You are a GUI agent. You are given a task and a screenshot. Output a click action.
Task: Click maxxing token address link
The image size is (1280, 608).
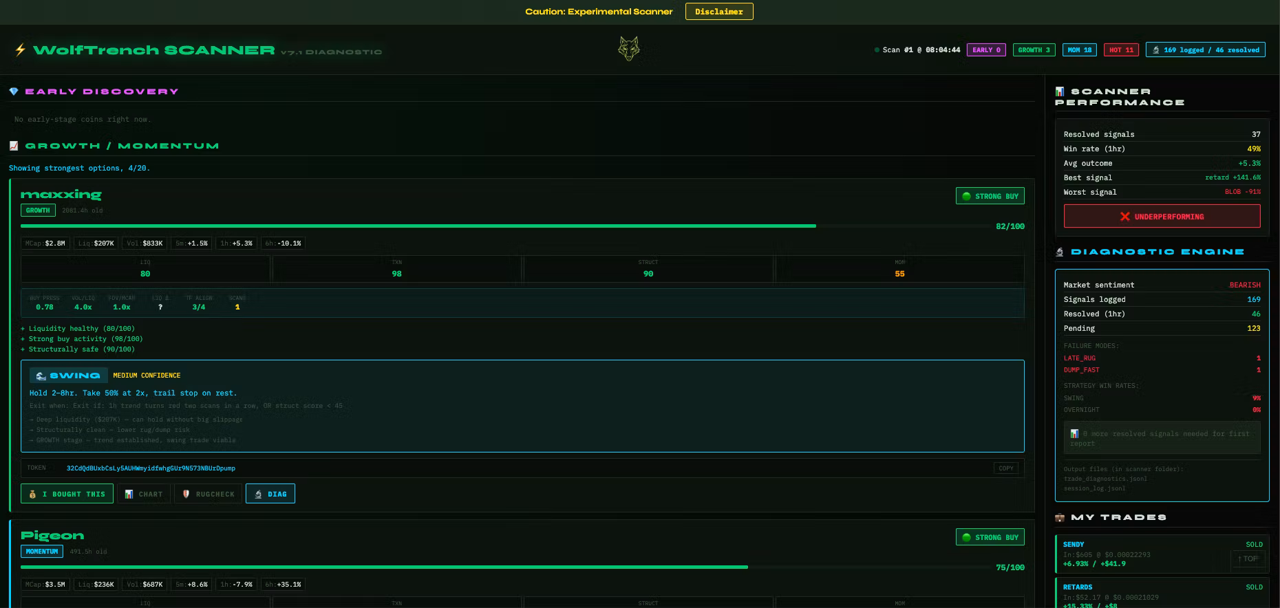click(151, 468)
